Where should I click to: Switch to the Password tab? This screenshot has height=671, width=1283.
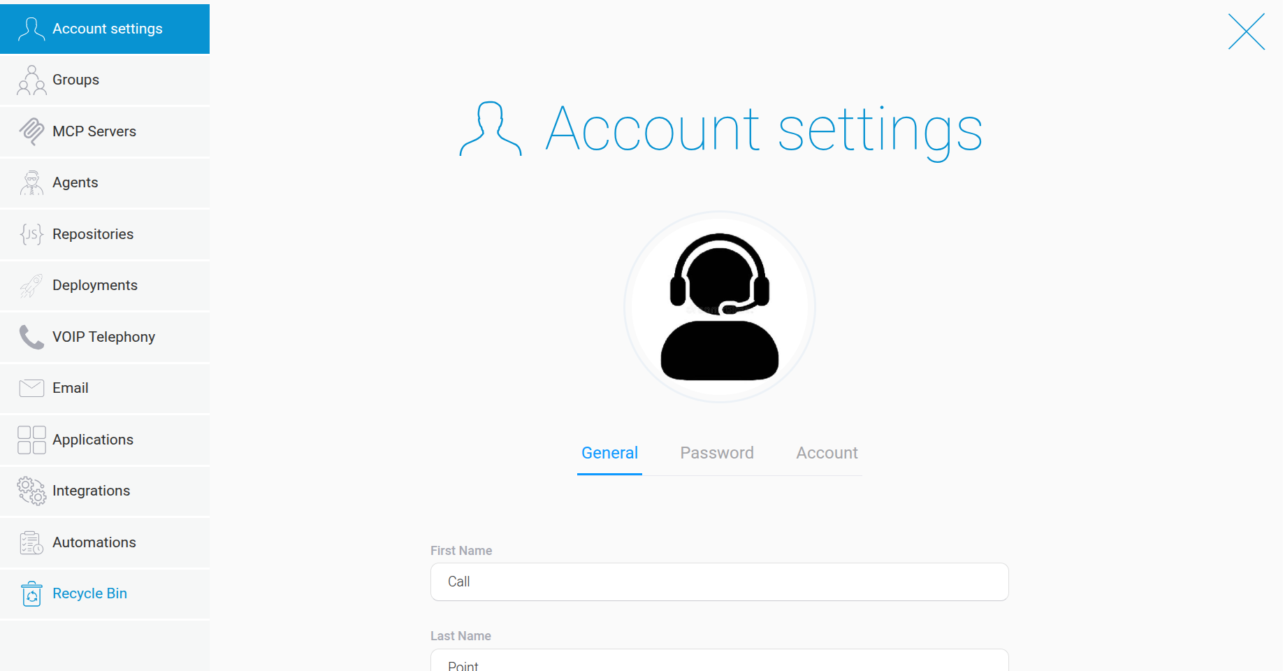tap(717, 453)
